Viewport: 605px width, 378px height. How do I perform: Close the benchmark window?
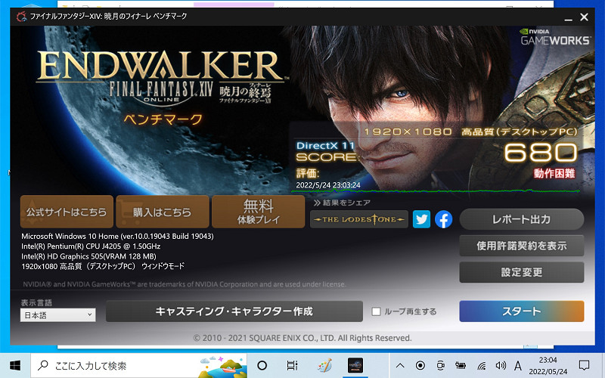coord(584,17)
